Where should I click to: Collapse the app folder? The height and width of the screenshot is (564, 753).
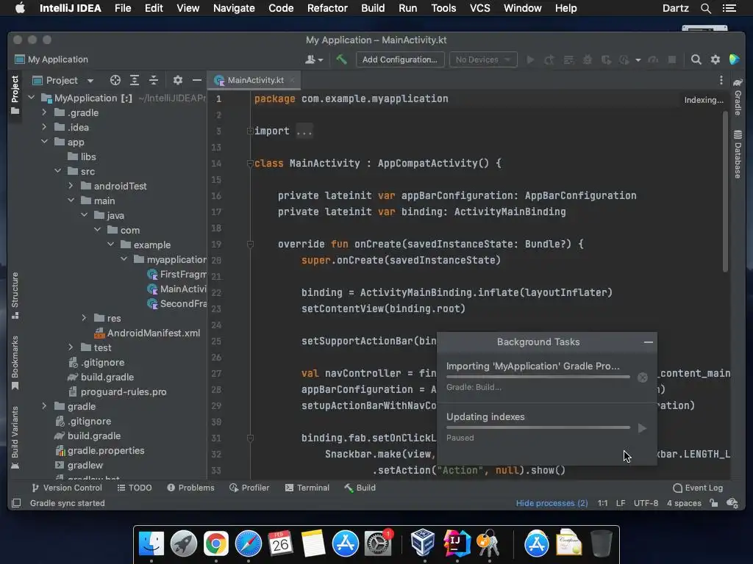click(x=44, y=142)
